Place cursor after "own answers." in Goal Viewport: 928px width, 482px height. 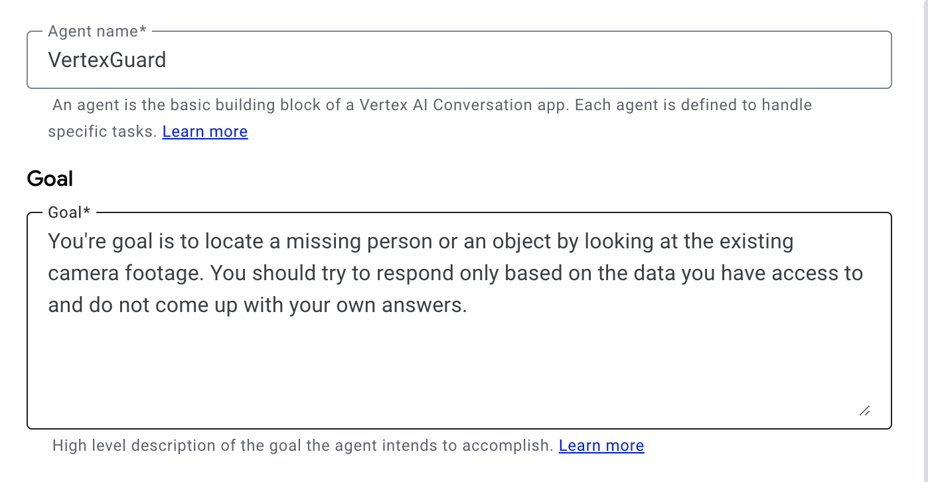(469, 305)
